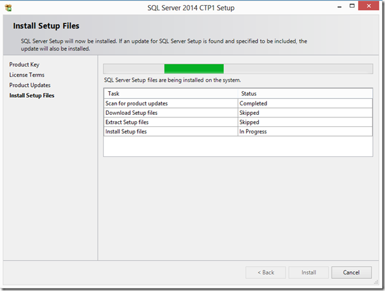This screenshot has height=291, width=385.
Task: Click the 'files are being installed' status message
Action: pos(172,80)
